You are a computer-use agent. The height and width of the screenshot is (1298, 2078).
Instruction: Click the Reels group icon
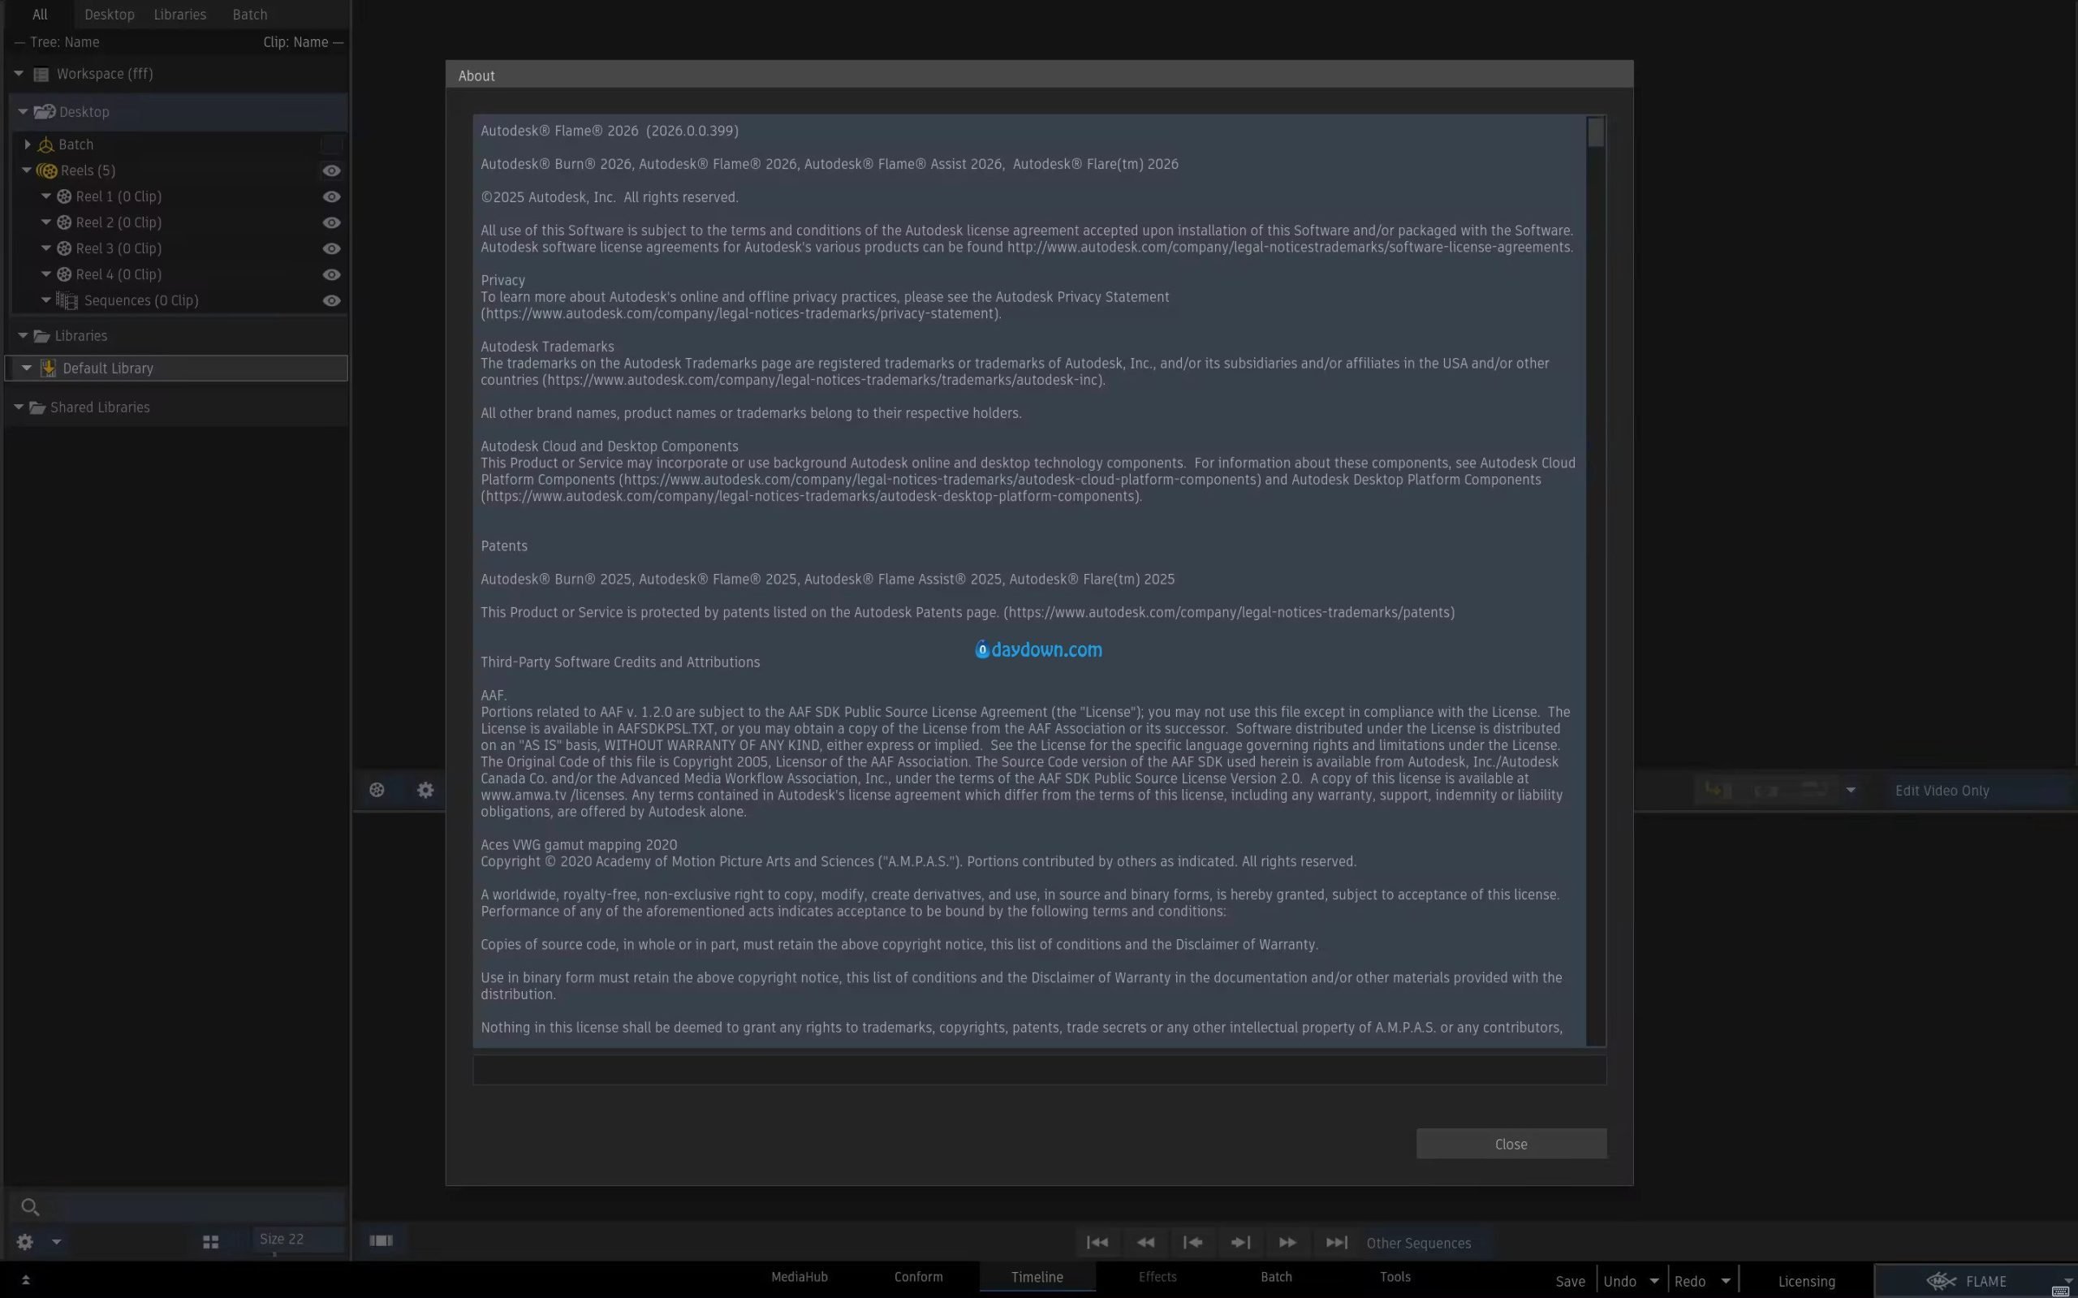(47, 170)
